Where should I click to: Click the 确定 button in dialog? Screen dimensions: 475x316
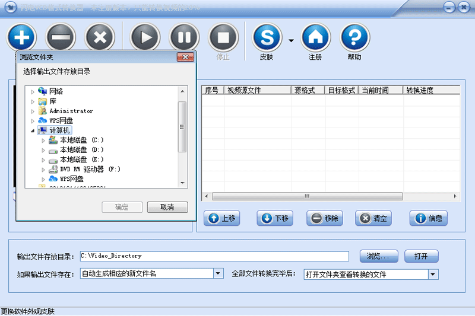click(122, 207)
